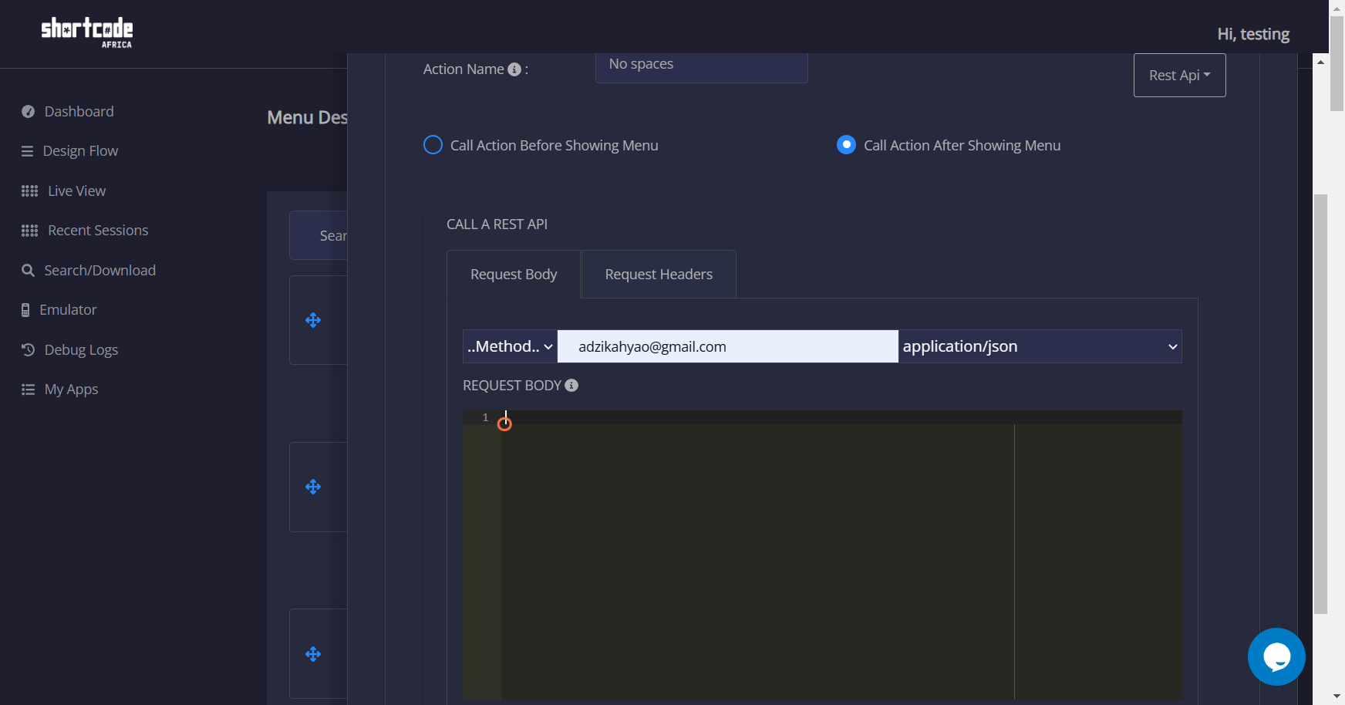The image size is (1345, 705).
Task: Switch to Request Headers tab
Action: [659, 275]
